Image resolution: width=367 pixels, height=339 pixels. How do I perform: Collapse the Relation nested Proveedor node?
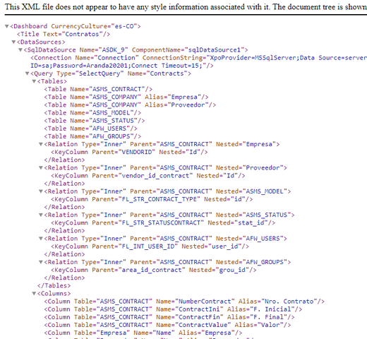pos(41,168)
